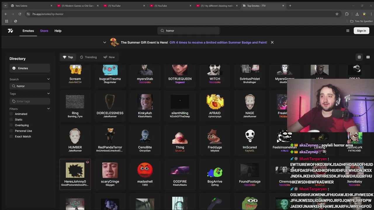Screen dimensions: 374x210
Task: Open the NAGE emote
Action: click(x=250, y=106)
